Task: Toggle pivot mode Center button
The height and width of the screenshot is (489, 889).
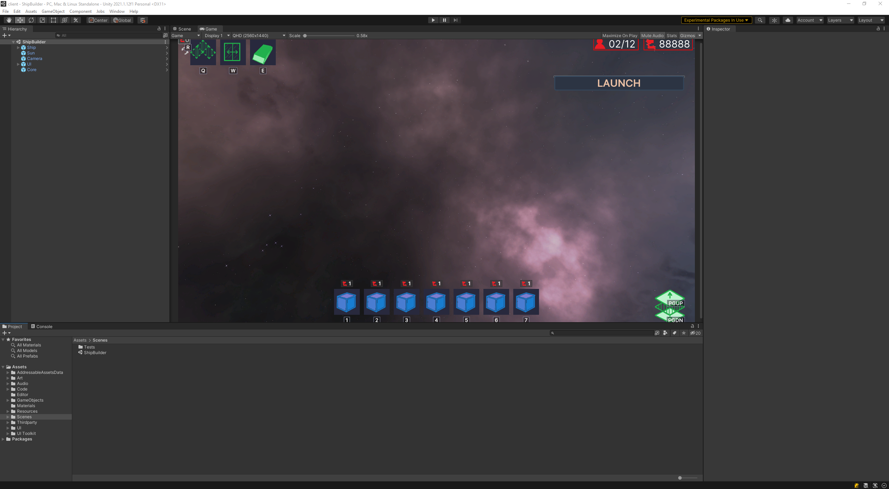Action: (x=98, y=20)
